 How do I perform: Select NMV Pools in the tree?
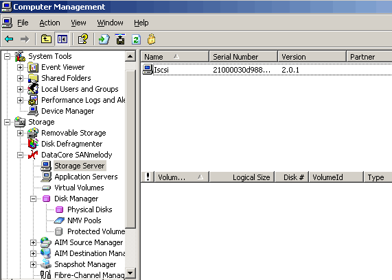[84, 220]
